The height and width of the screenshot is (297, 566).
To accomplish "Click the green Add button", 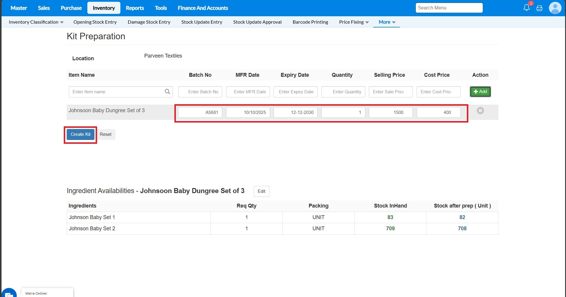I will click(x=480, y=92).
